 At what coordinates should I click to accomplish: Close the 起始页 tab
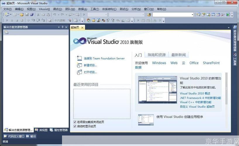82,27
